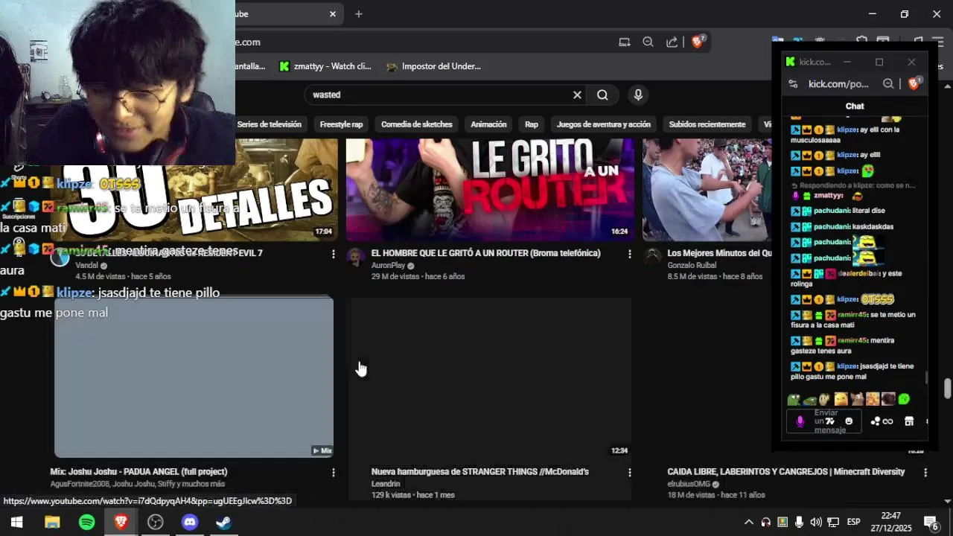Open 'CAIDA LIBRE, LABERINTOS Y CANGREJOS' Minecraft video title

pos(785,471)
